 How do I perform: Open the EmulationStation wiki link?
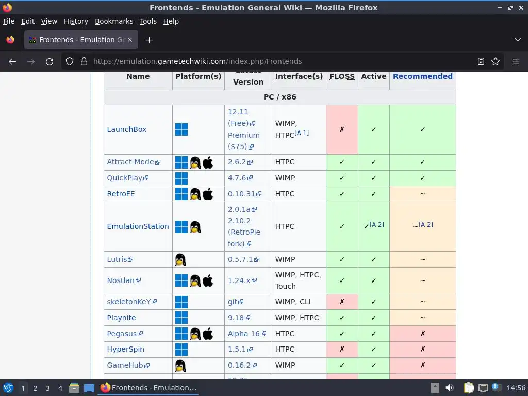point(138,226)
